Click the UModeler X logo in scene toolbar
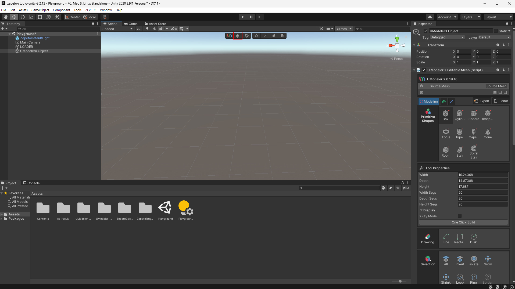This screenshot has height=289, width=515. pos(229,36)
